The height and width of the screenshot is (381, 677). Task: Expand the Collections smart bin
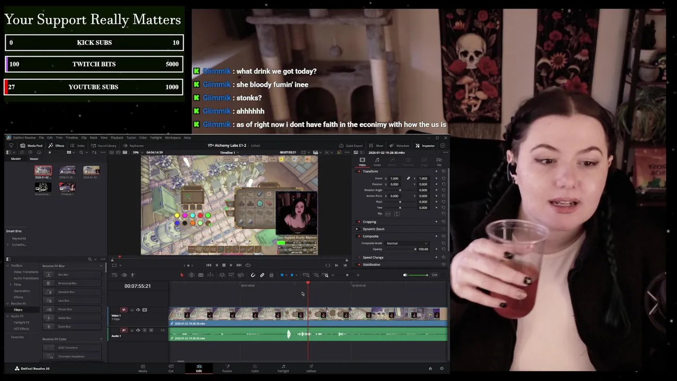pyautogui.click(x=8, y=245)
